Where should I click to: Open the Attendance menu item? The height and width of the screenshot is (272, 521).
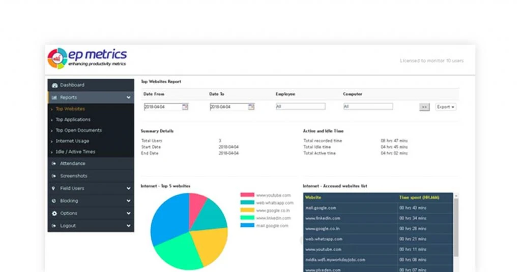point(91,163)
